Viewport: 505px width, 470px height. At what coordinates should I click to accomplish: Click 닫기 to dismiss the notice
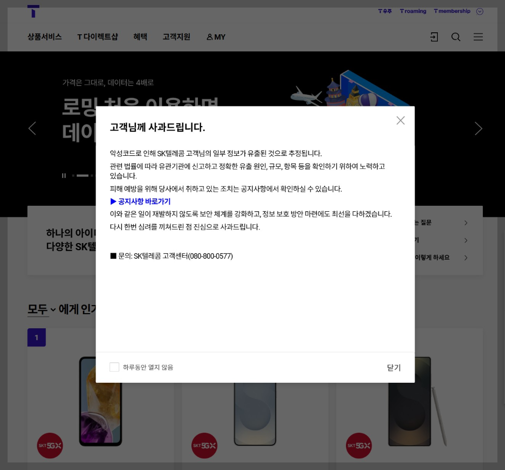393,368
